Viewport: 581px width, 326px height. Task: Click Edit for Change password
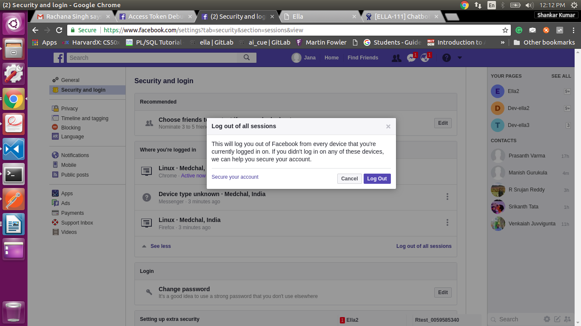tap(443, 292)
